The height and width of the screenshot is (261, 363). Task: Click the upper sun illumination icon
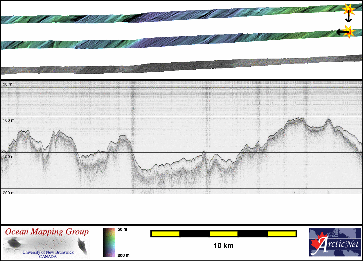348,9
